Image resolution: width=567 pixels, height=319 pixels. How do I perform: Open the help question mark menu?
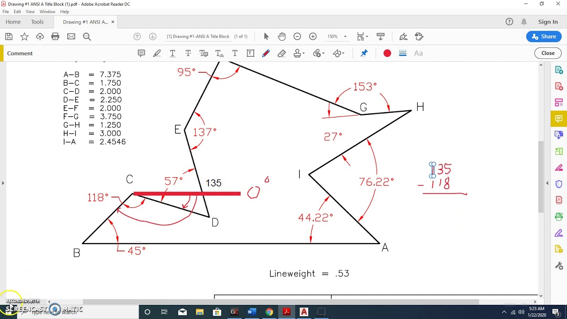509,22
